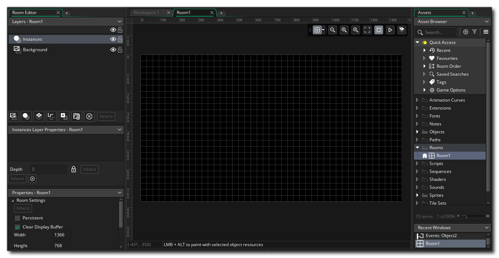Toggle the room grid icon

317,30
